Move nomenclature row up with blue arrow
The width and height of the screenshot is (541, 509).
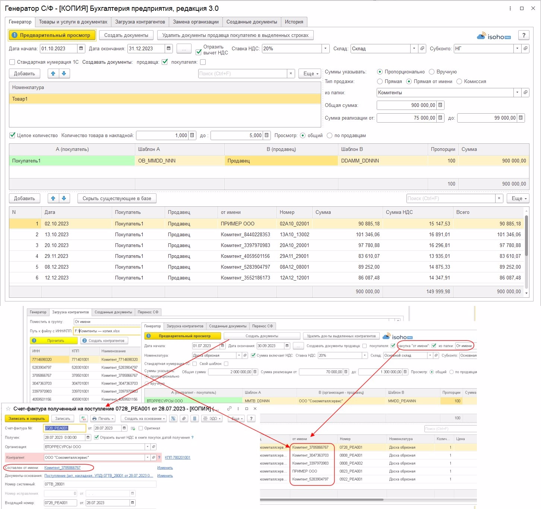coord(53,73)
